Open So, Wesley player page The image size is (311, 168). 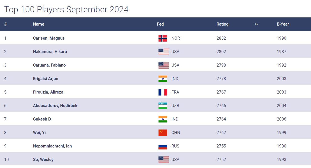[x=43, y=160]
